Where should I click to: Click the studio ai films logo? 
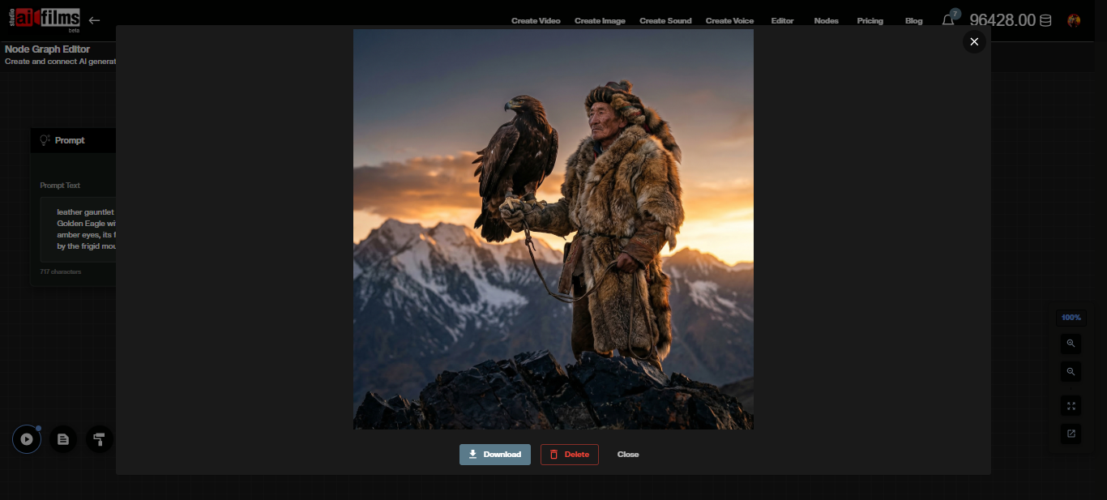click(x=45, y=19)
